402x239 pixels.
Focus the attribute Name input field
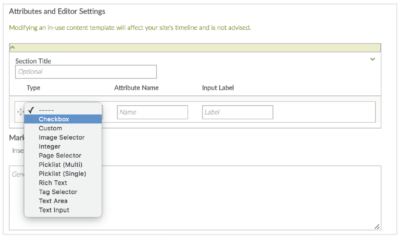(x=152, y=112)
